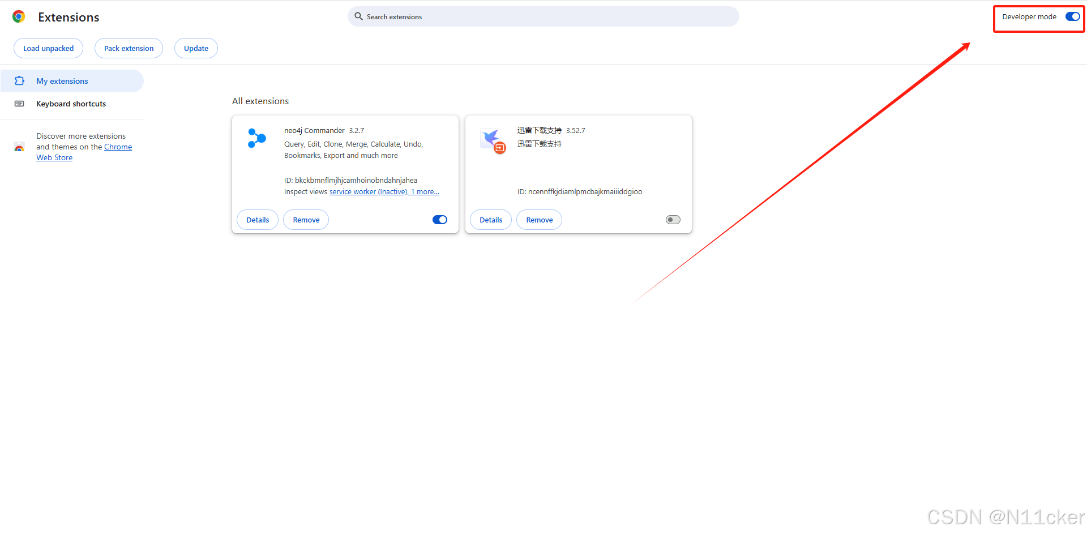The height and width of the screenshot is (535, 1087).
Task: Remove the neo4j Commander extension
Action: click(x=306, y=220)
